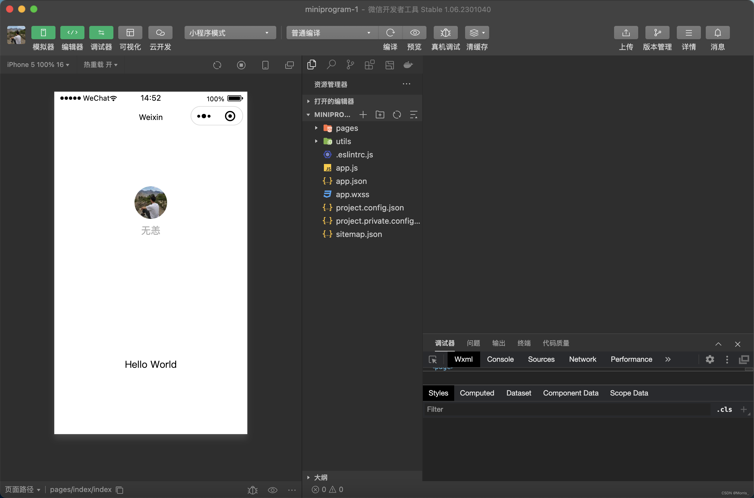Select the Wxml tab in debugger
The image size is (754, 498).
tap(463, 359)
